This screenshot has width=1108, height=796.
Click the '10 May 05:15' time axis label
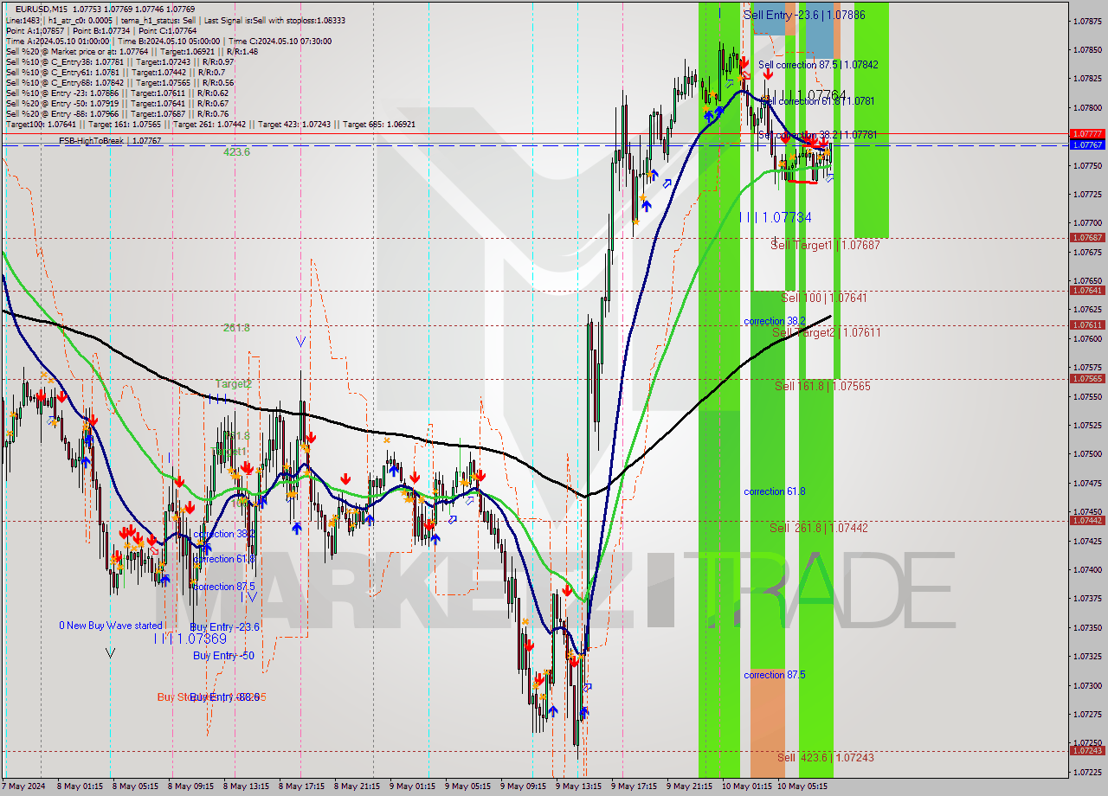pyautogui.click(x=802, y=786)
